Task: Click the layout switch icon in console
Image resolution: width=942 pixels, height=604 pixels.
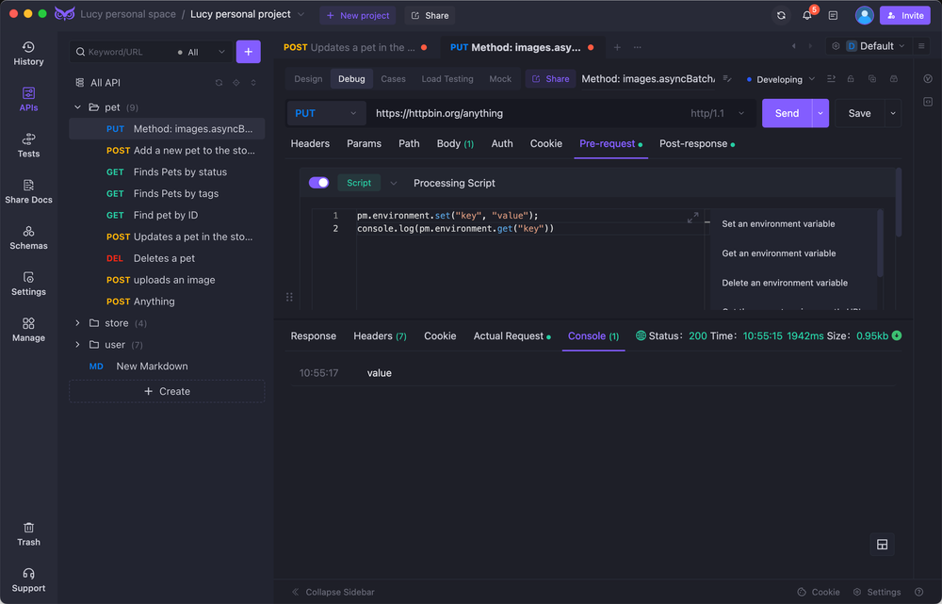Action: click(x=882, y=545)
